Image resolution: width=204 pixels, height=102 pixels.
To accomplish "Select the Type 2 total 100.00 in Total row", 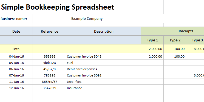I will coord(175,49).
